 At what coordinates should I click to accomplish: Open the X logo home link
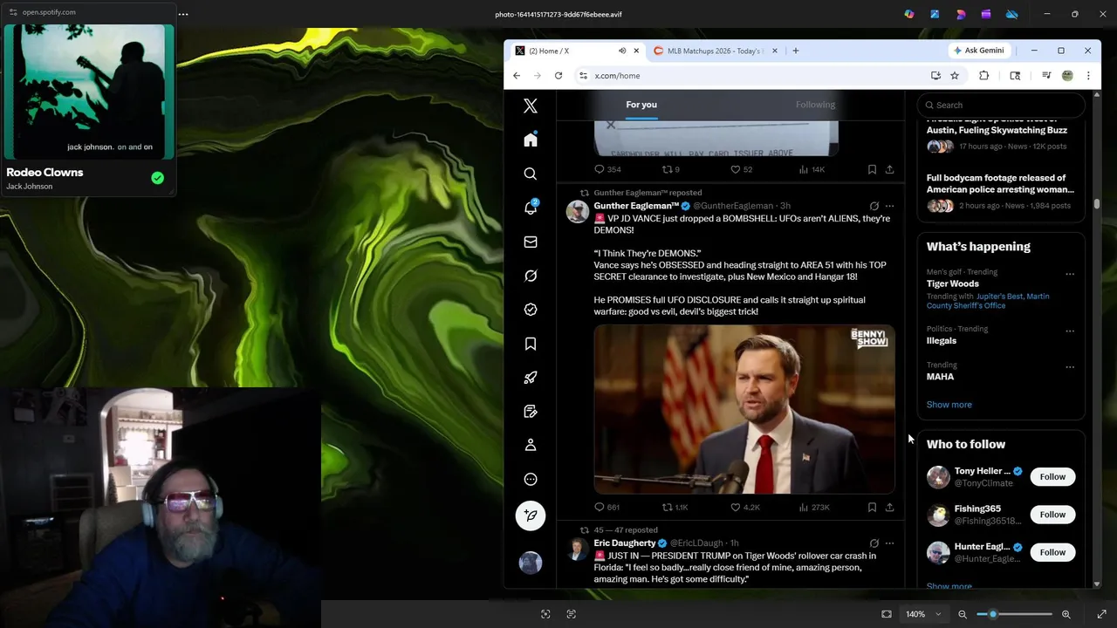pyautogui.click(x=531, y=106)
